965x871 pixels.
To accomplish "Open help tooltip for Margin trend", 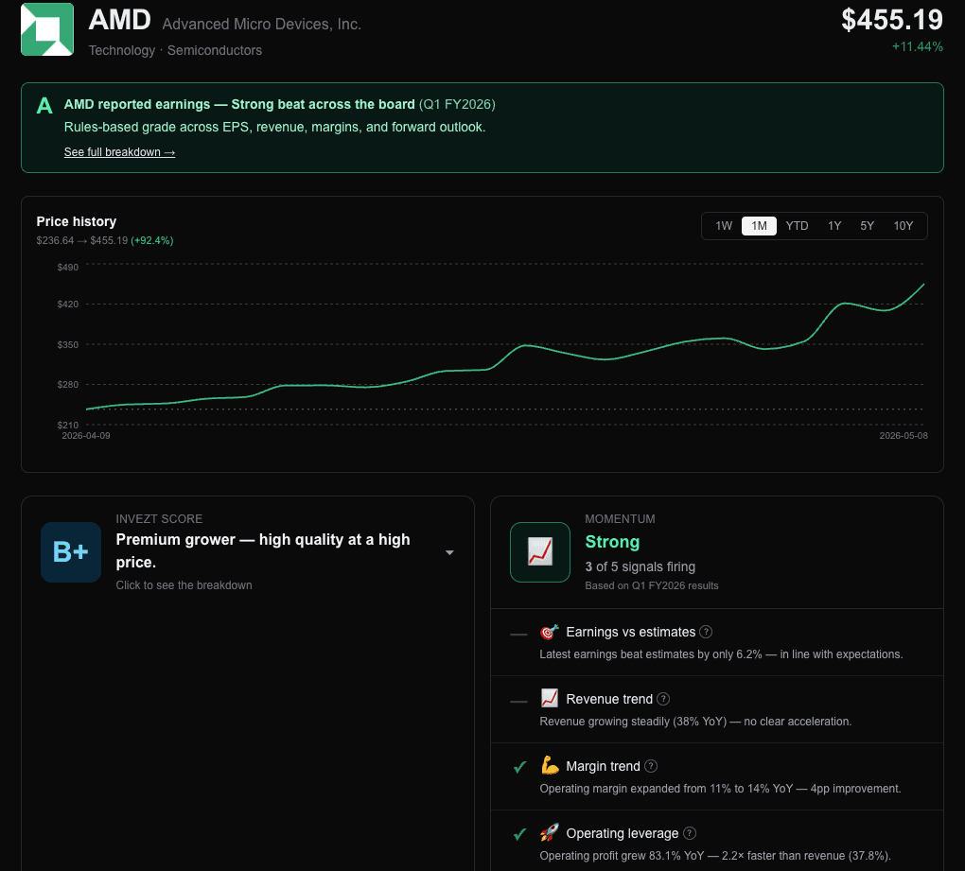I will [x=651, y=766].
